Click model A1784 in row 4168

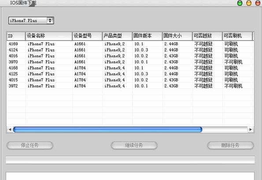[x=80, y=68]
